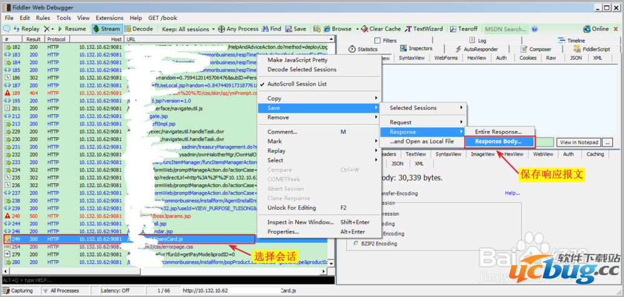
Task: Expand the Select context submenu
Action: tap(319, 160)
